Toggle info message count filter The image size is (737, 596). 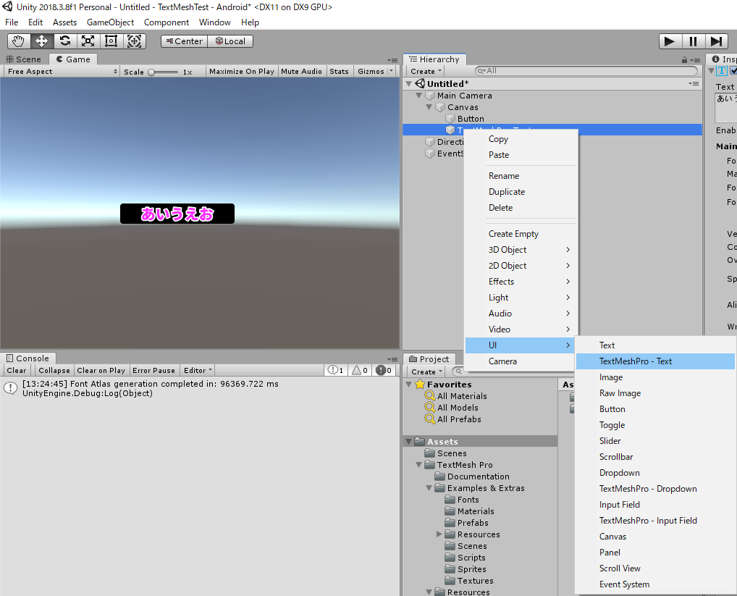(335, 370)
